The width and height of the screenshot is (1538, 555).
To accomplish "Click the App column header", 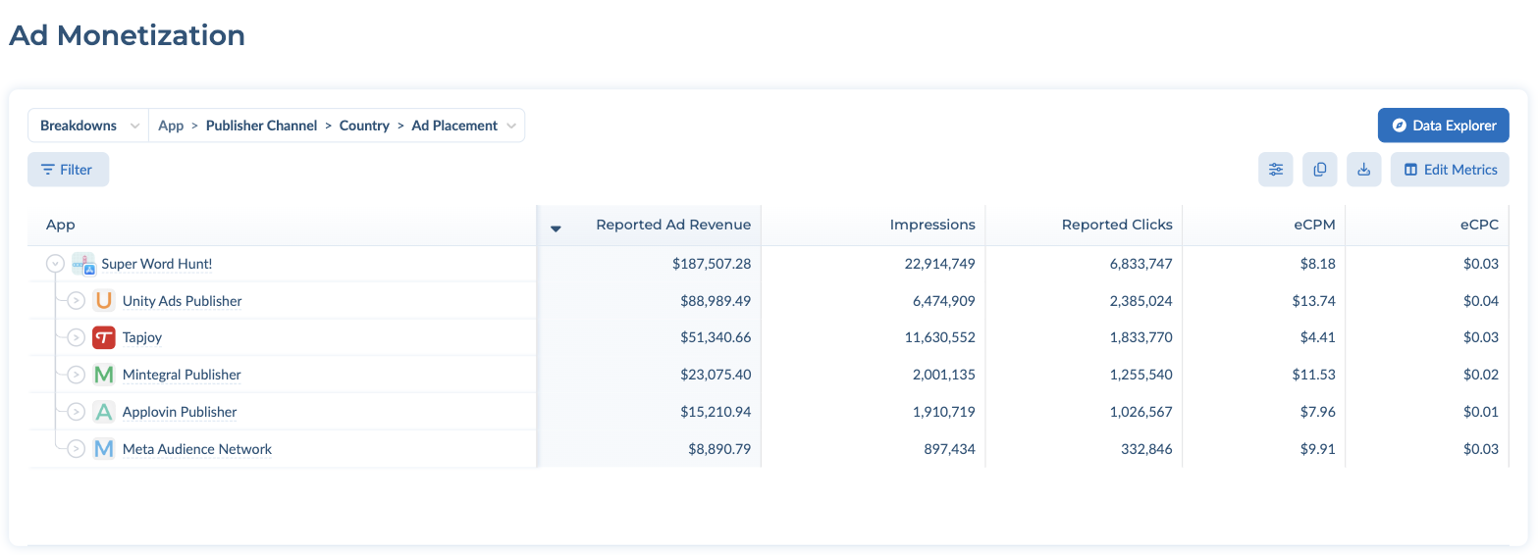I will 61,225.
